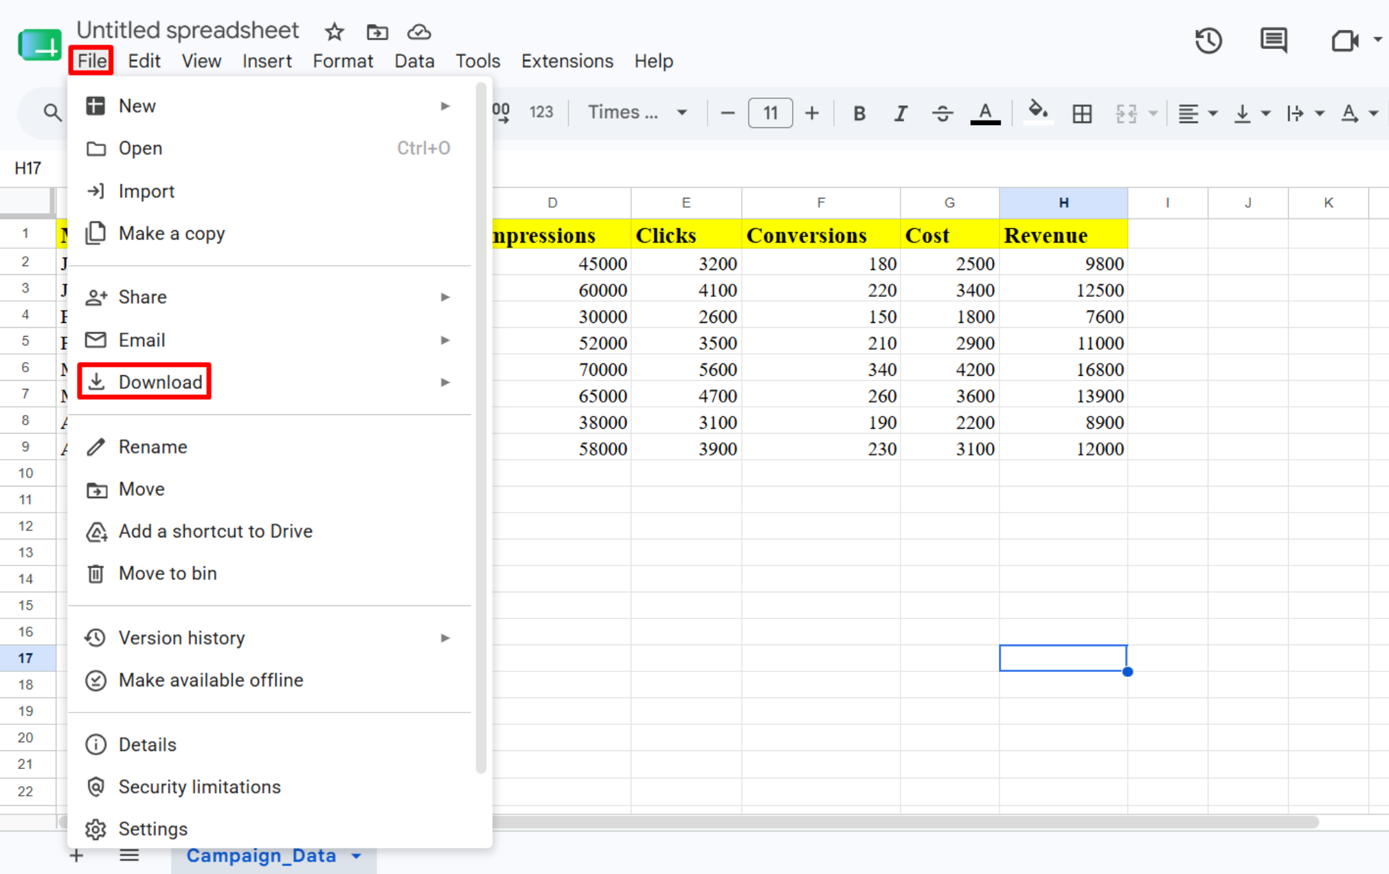Toggle strikethrough formatting

pos(942,113)
